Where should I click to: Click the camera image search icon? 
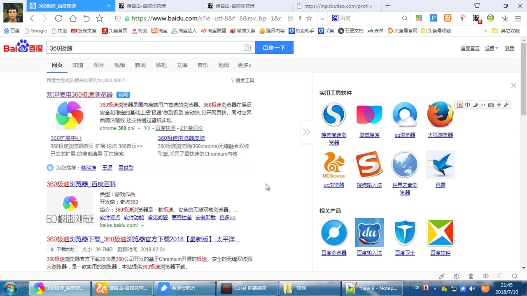[x=247, y=48]
